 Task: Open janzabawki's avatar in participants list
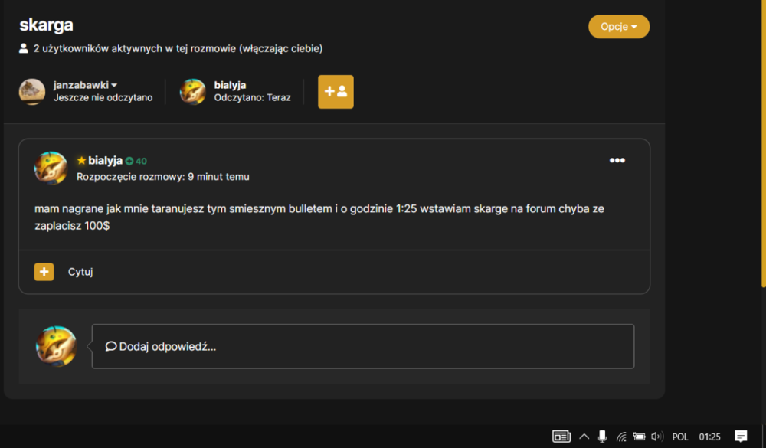click(x=31, y=91)
